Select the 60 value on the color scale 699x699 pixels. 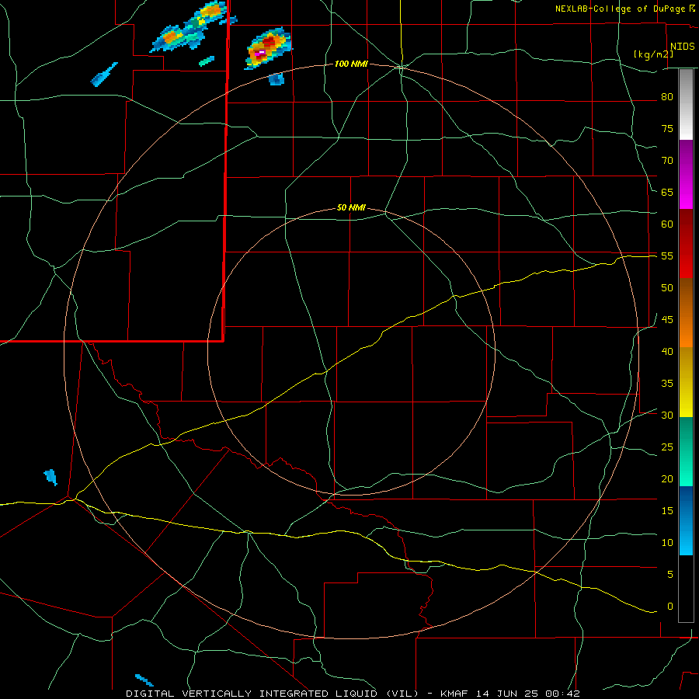pos(667,224)
